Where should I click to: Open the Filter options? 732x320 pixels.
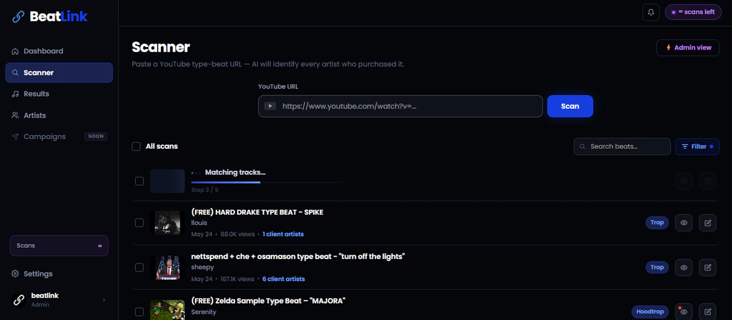[697, 146]
